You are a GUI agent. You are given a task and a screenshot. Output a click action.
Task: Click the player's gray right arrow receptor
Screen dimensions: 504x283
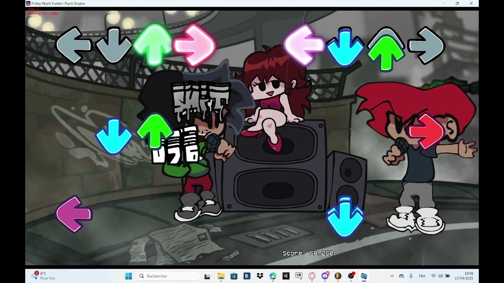tap(426, 46)
